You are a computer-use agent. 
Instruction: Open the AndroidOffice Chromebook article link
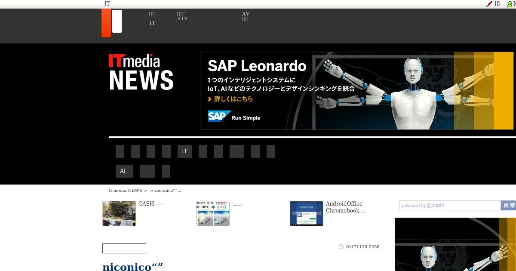pyautogui.click(x=346, y=207)
